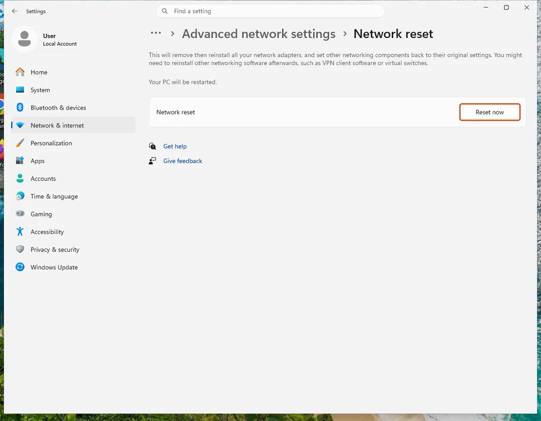This screenshot has width=541, height=421.
Task: Open the System settings icon
Action: point(20,90)
